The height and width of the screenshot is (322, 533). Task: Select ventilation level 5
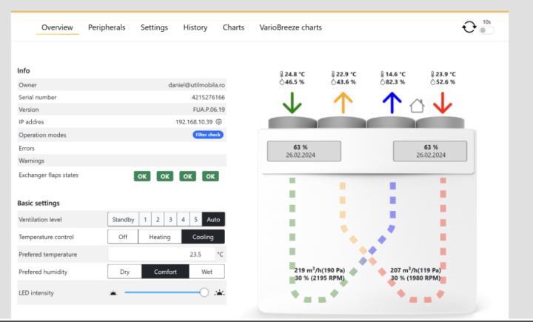pyautogui.click(x=195, y=219)
